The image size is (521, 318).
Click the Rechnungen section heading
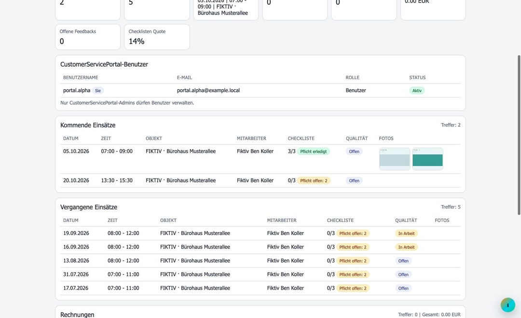pyautogui.click(x=77, y=314)
